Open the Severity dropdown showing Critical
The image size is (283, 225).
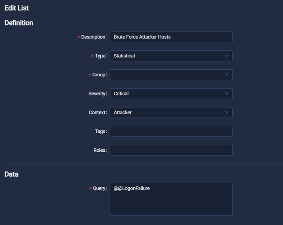[x=167, y=93]
